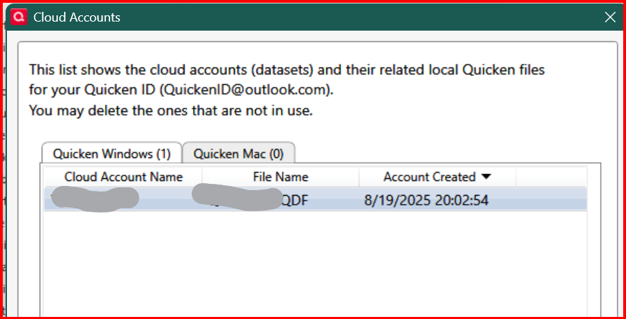Screen dimensions: 626x319
Task: Toggle sort arrow beside Account Created
Action: coord(486,177)
